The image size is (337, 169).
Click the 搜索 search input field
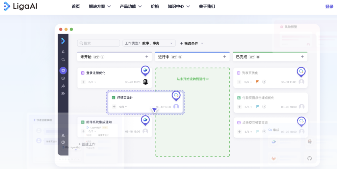(x=98, y=43)
